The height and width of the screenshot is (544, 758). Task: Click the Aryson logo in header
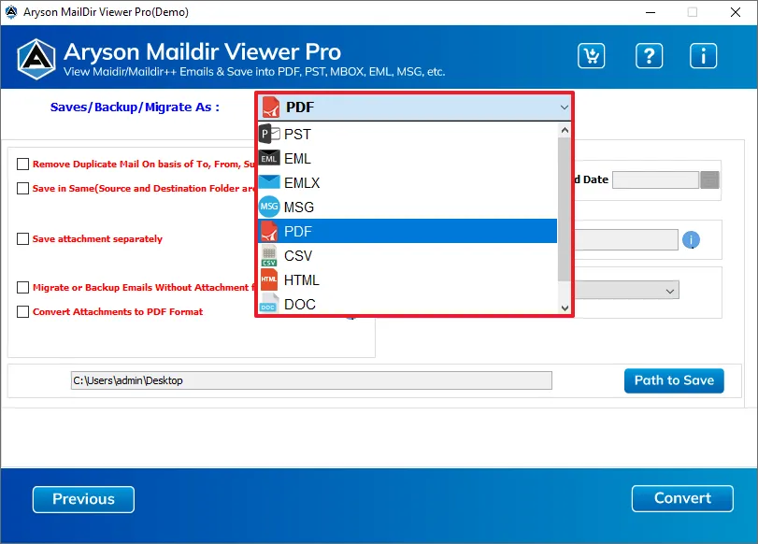pyautogui.click(x=36, y=59)
